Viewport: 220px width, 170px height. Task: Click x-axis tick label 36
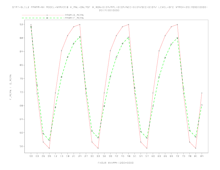(x=104, y=156)
